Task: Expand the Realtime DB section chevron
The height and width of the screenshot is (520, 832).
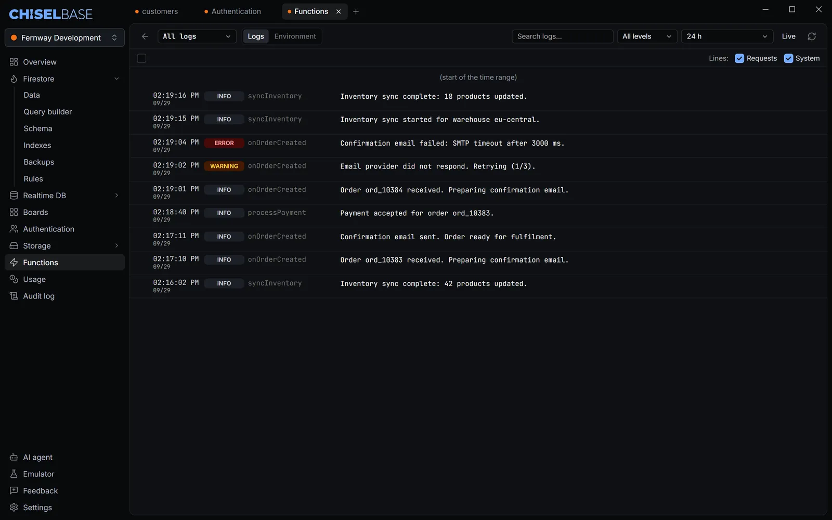Action: click(116, 196)
